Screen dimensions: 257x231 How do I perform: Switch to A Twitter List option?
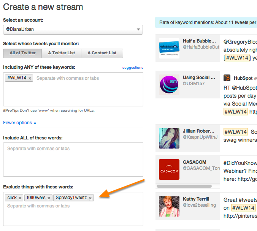pyautogui.click(x=61, y=53)
